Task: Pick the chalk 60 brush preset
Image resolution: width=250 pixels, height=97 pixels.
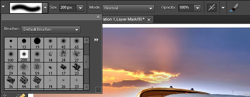Action: tap(37, 82)
